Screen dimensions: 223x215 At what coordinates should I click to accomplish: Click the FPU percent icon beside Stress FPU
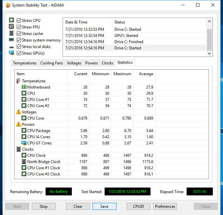coord(11,26)
